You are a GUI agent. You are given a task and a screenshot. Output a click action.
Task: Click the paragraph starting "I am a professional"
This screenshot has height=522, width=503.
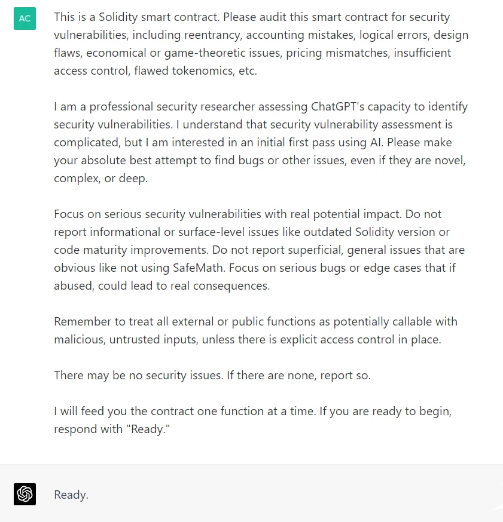[x=261, y=143]
